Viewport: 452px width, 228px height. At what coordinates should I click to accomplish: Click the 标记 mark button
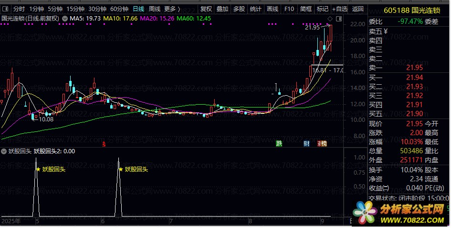pos(323,9)
